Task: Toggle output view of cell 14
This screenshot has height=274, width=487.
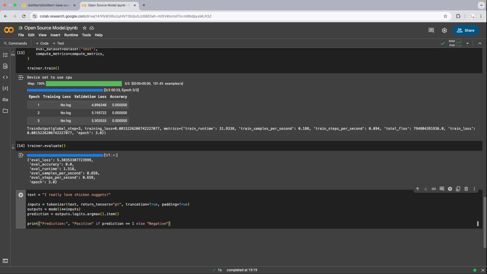Action: (x=21, y=155)
